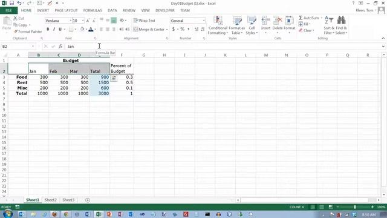Open the font size dropdown arrow
387x218 pixels.
point(83,21)
